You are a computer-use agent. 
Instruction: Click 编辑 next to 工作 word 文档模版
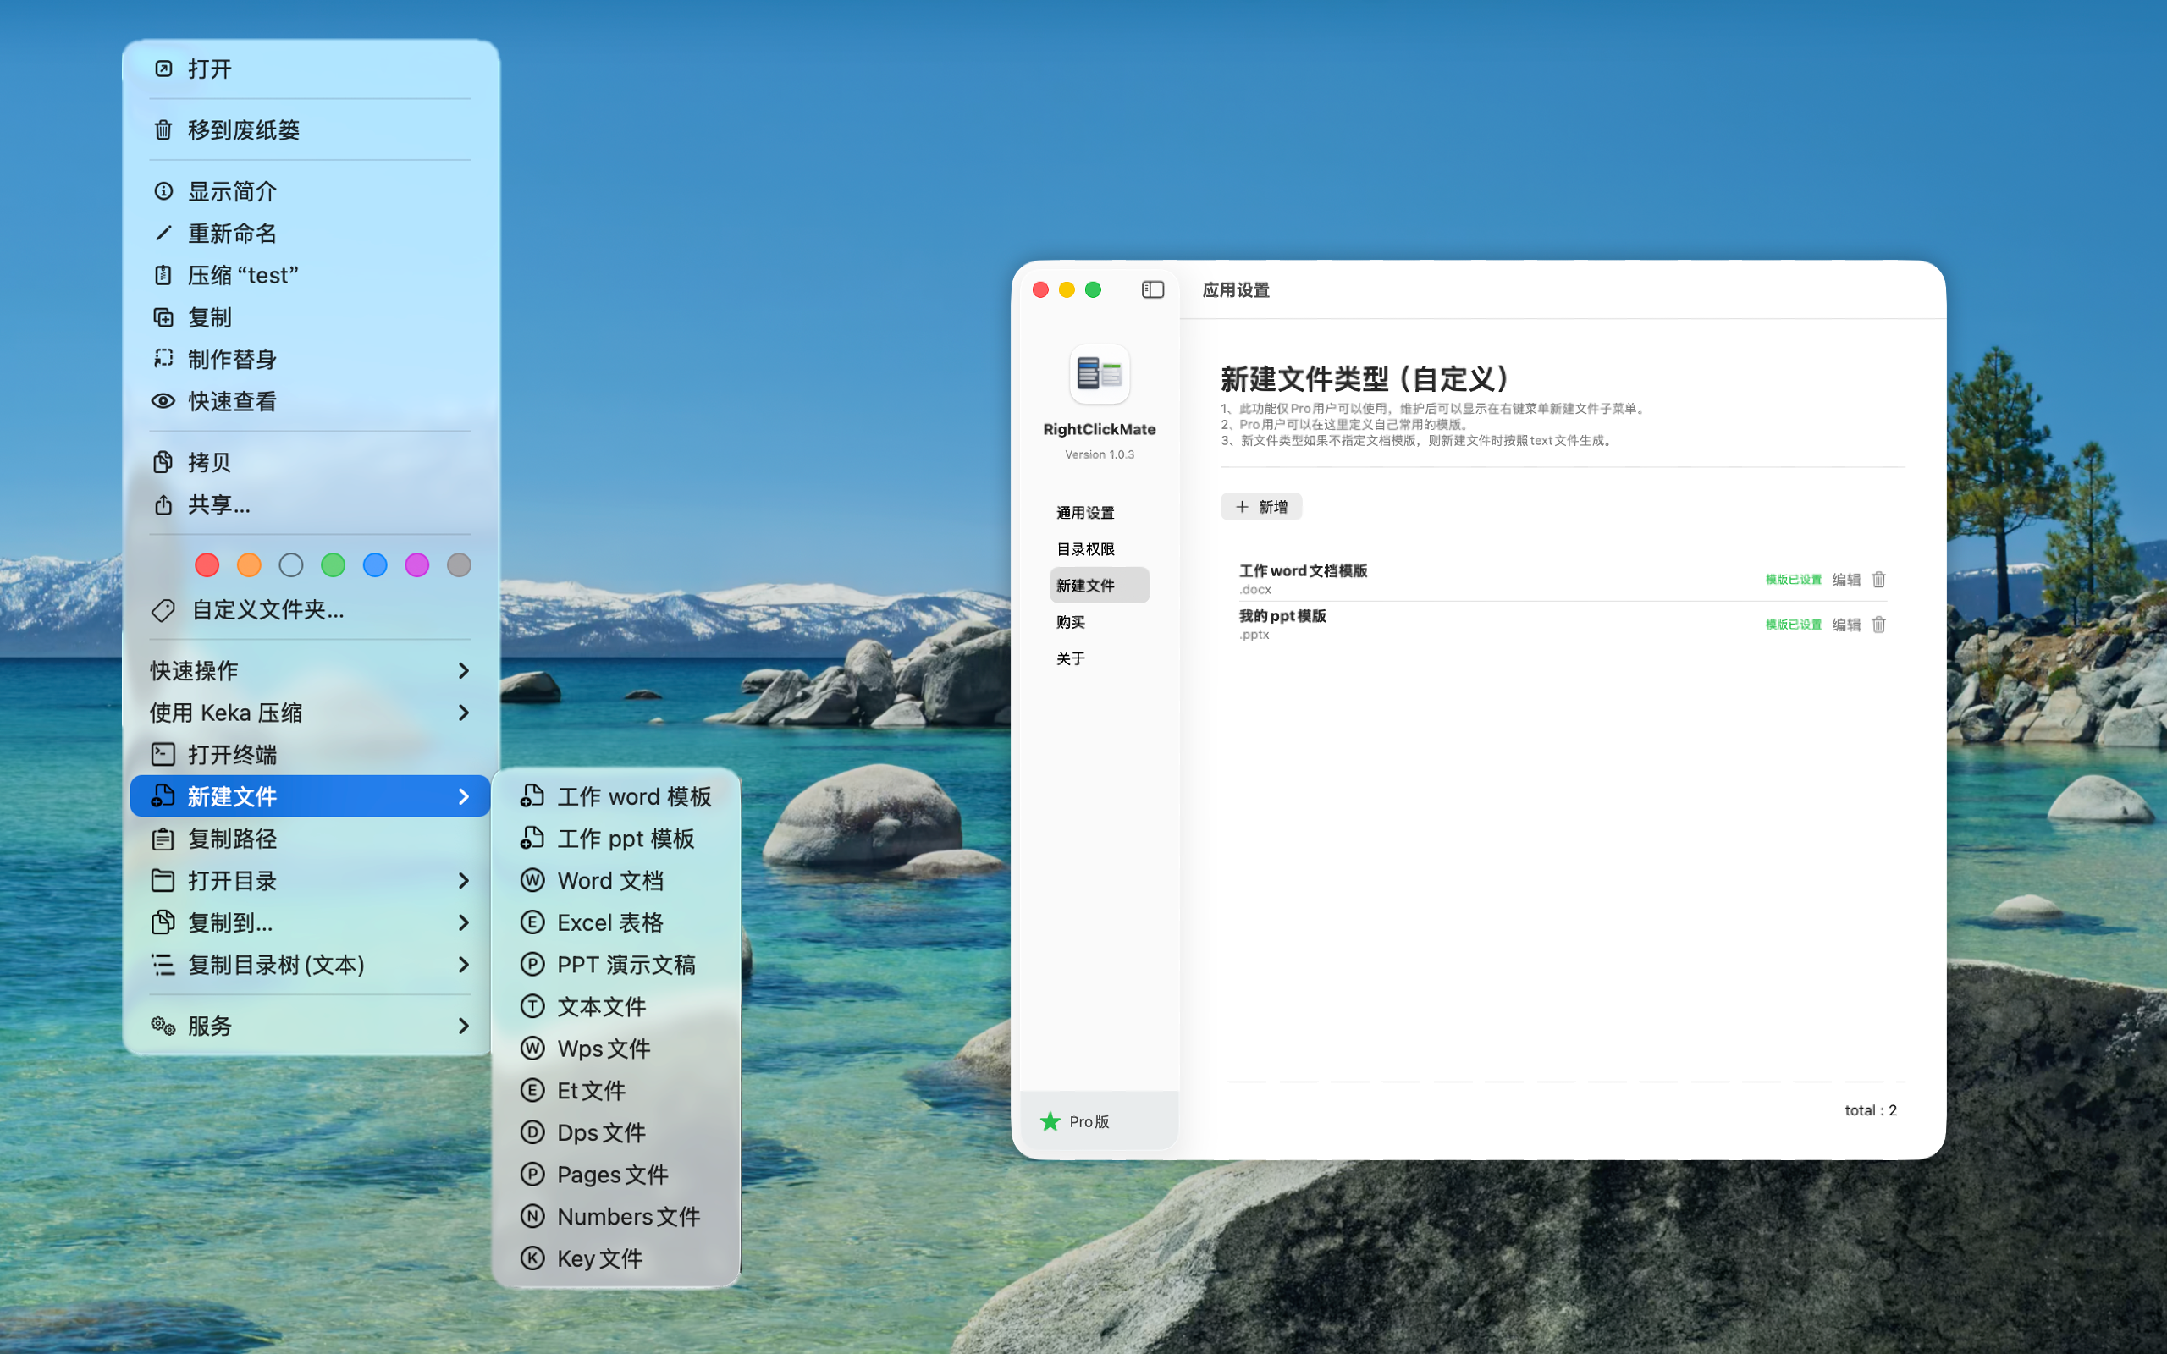[1847, 580]
